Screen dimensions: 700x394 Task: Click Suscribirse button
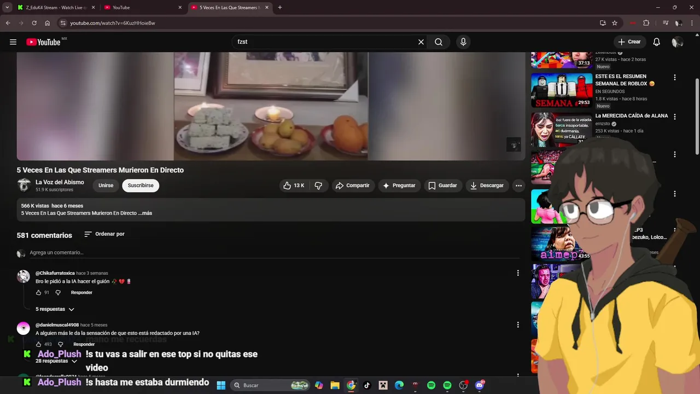click(x=141, y=186)
